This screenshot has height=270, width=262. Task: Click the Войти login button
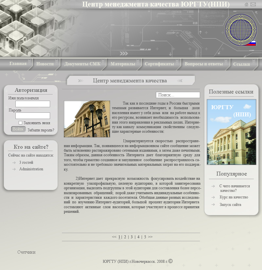point(18,129)
